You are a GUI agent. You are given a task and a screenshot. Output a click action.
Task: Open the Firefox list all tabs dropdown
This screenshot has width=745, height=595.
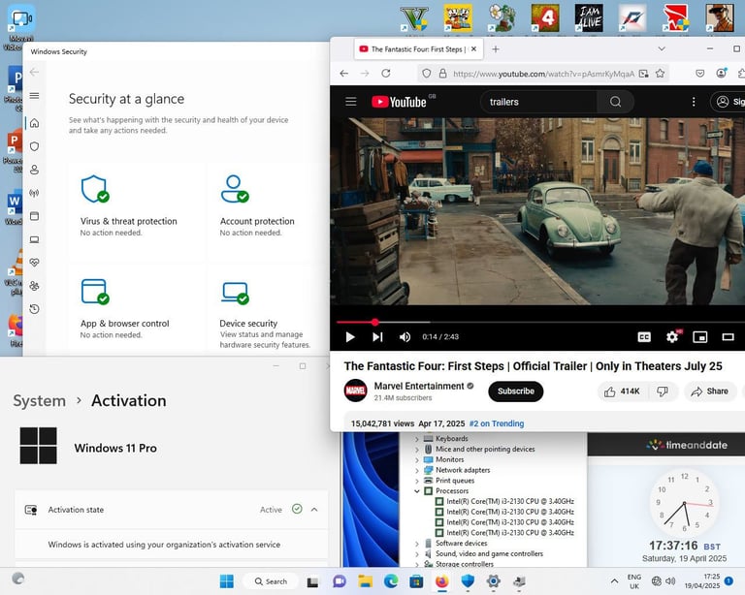(x=662, y=48)
